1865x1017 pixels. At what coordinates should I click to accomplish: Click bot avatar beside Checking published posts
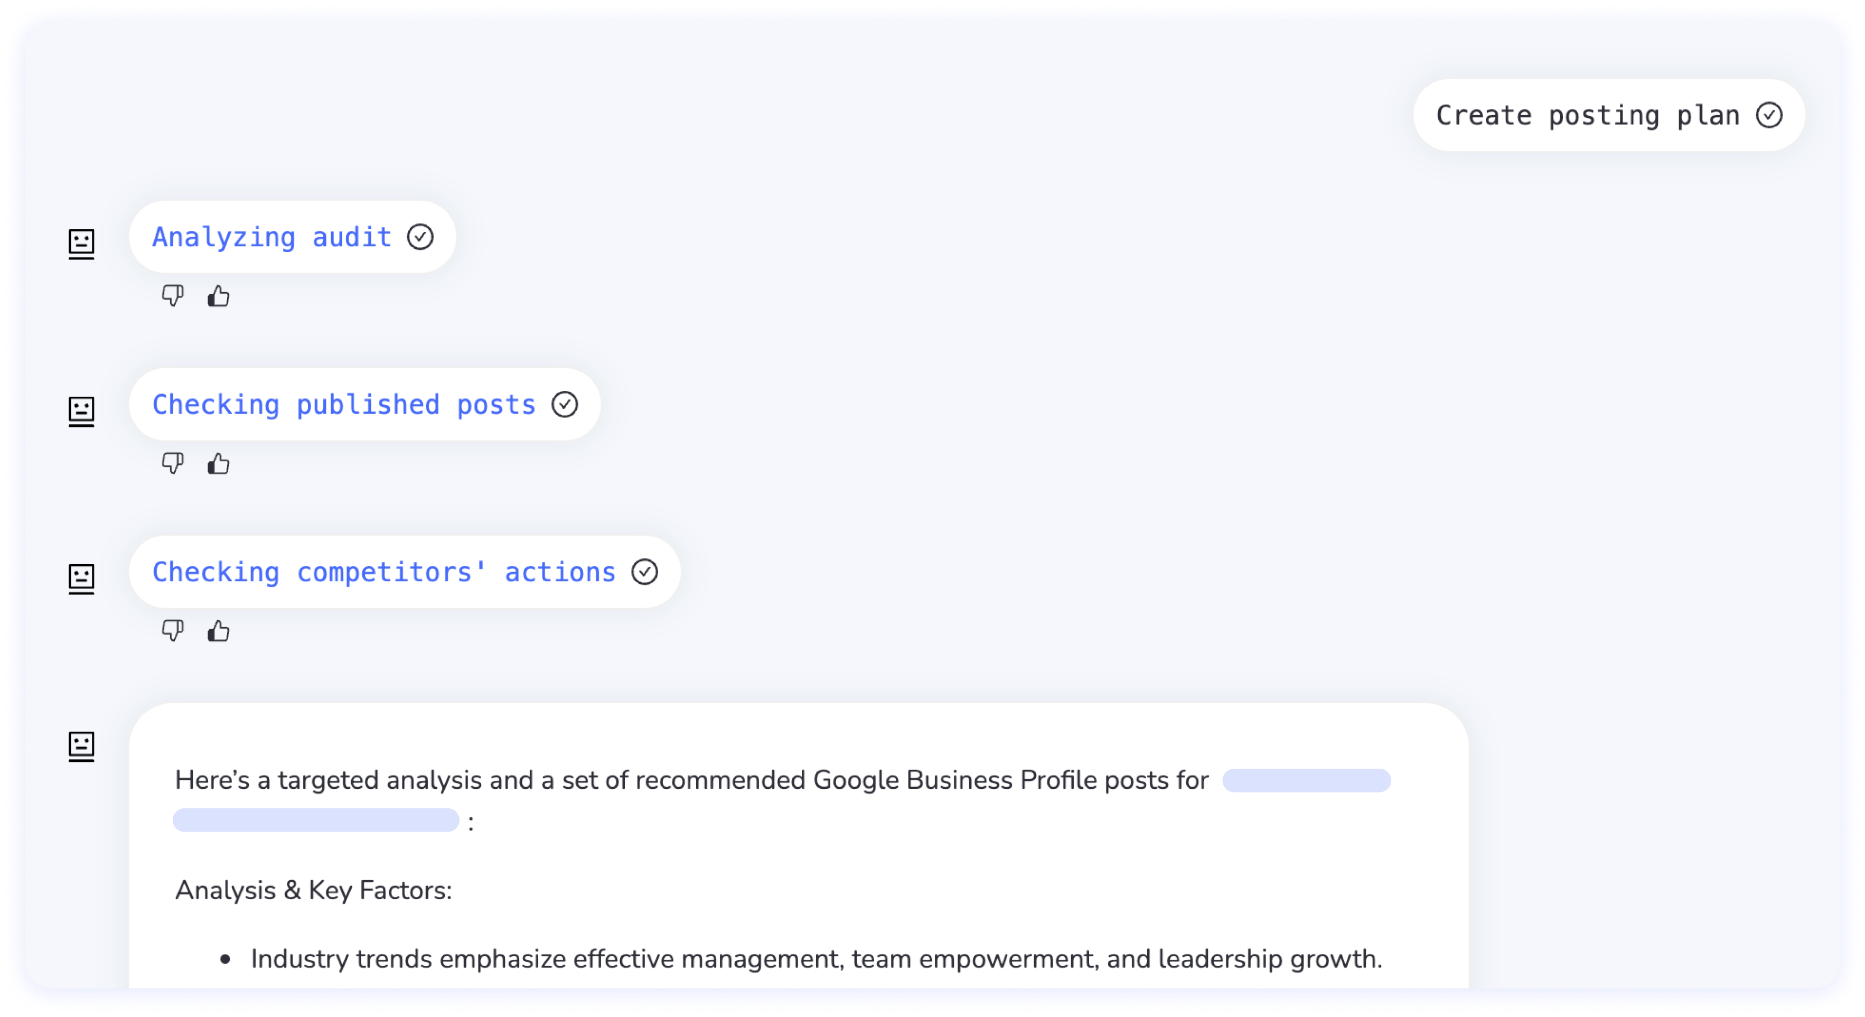tap(82, 410)
